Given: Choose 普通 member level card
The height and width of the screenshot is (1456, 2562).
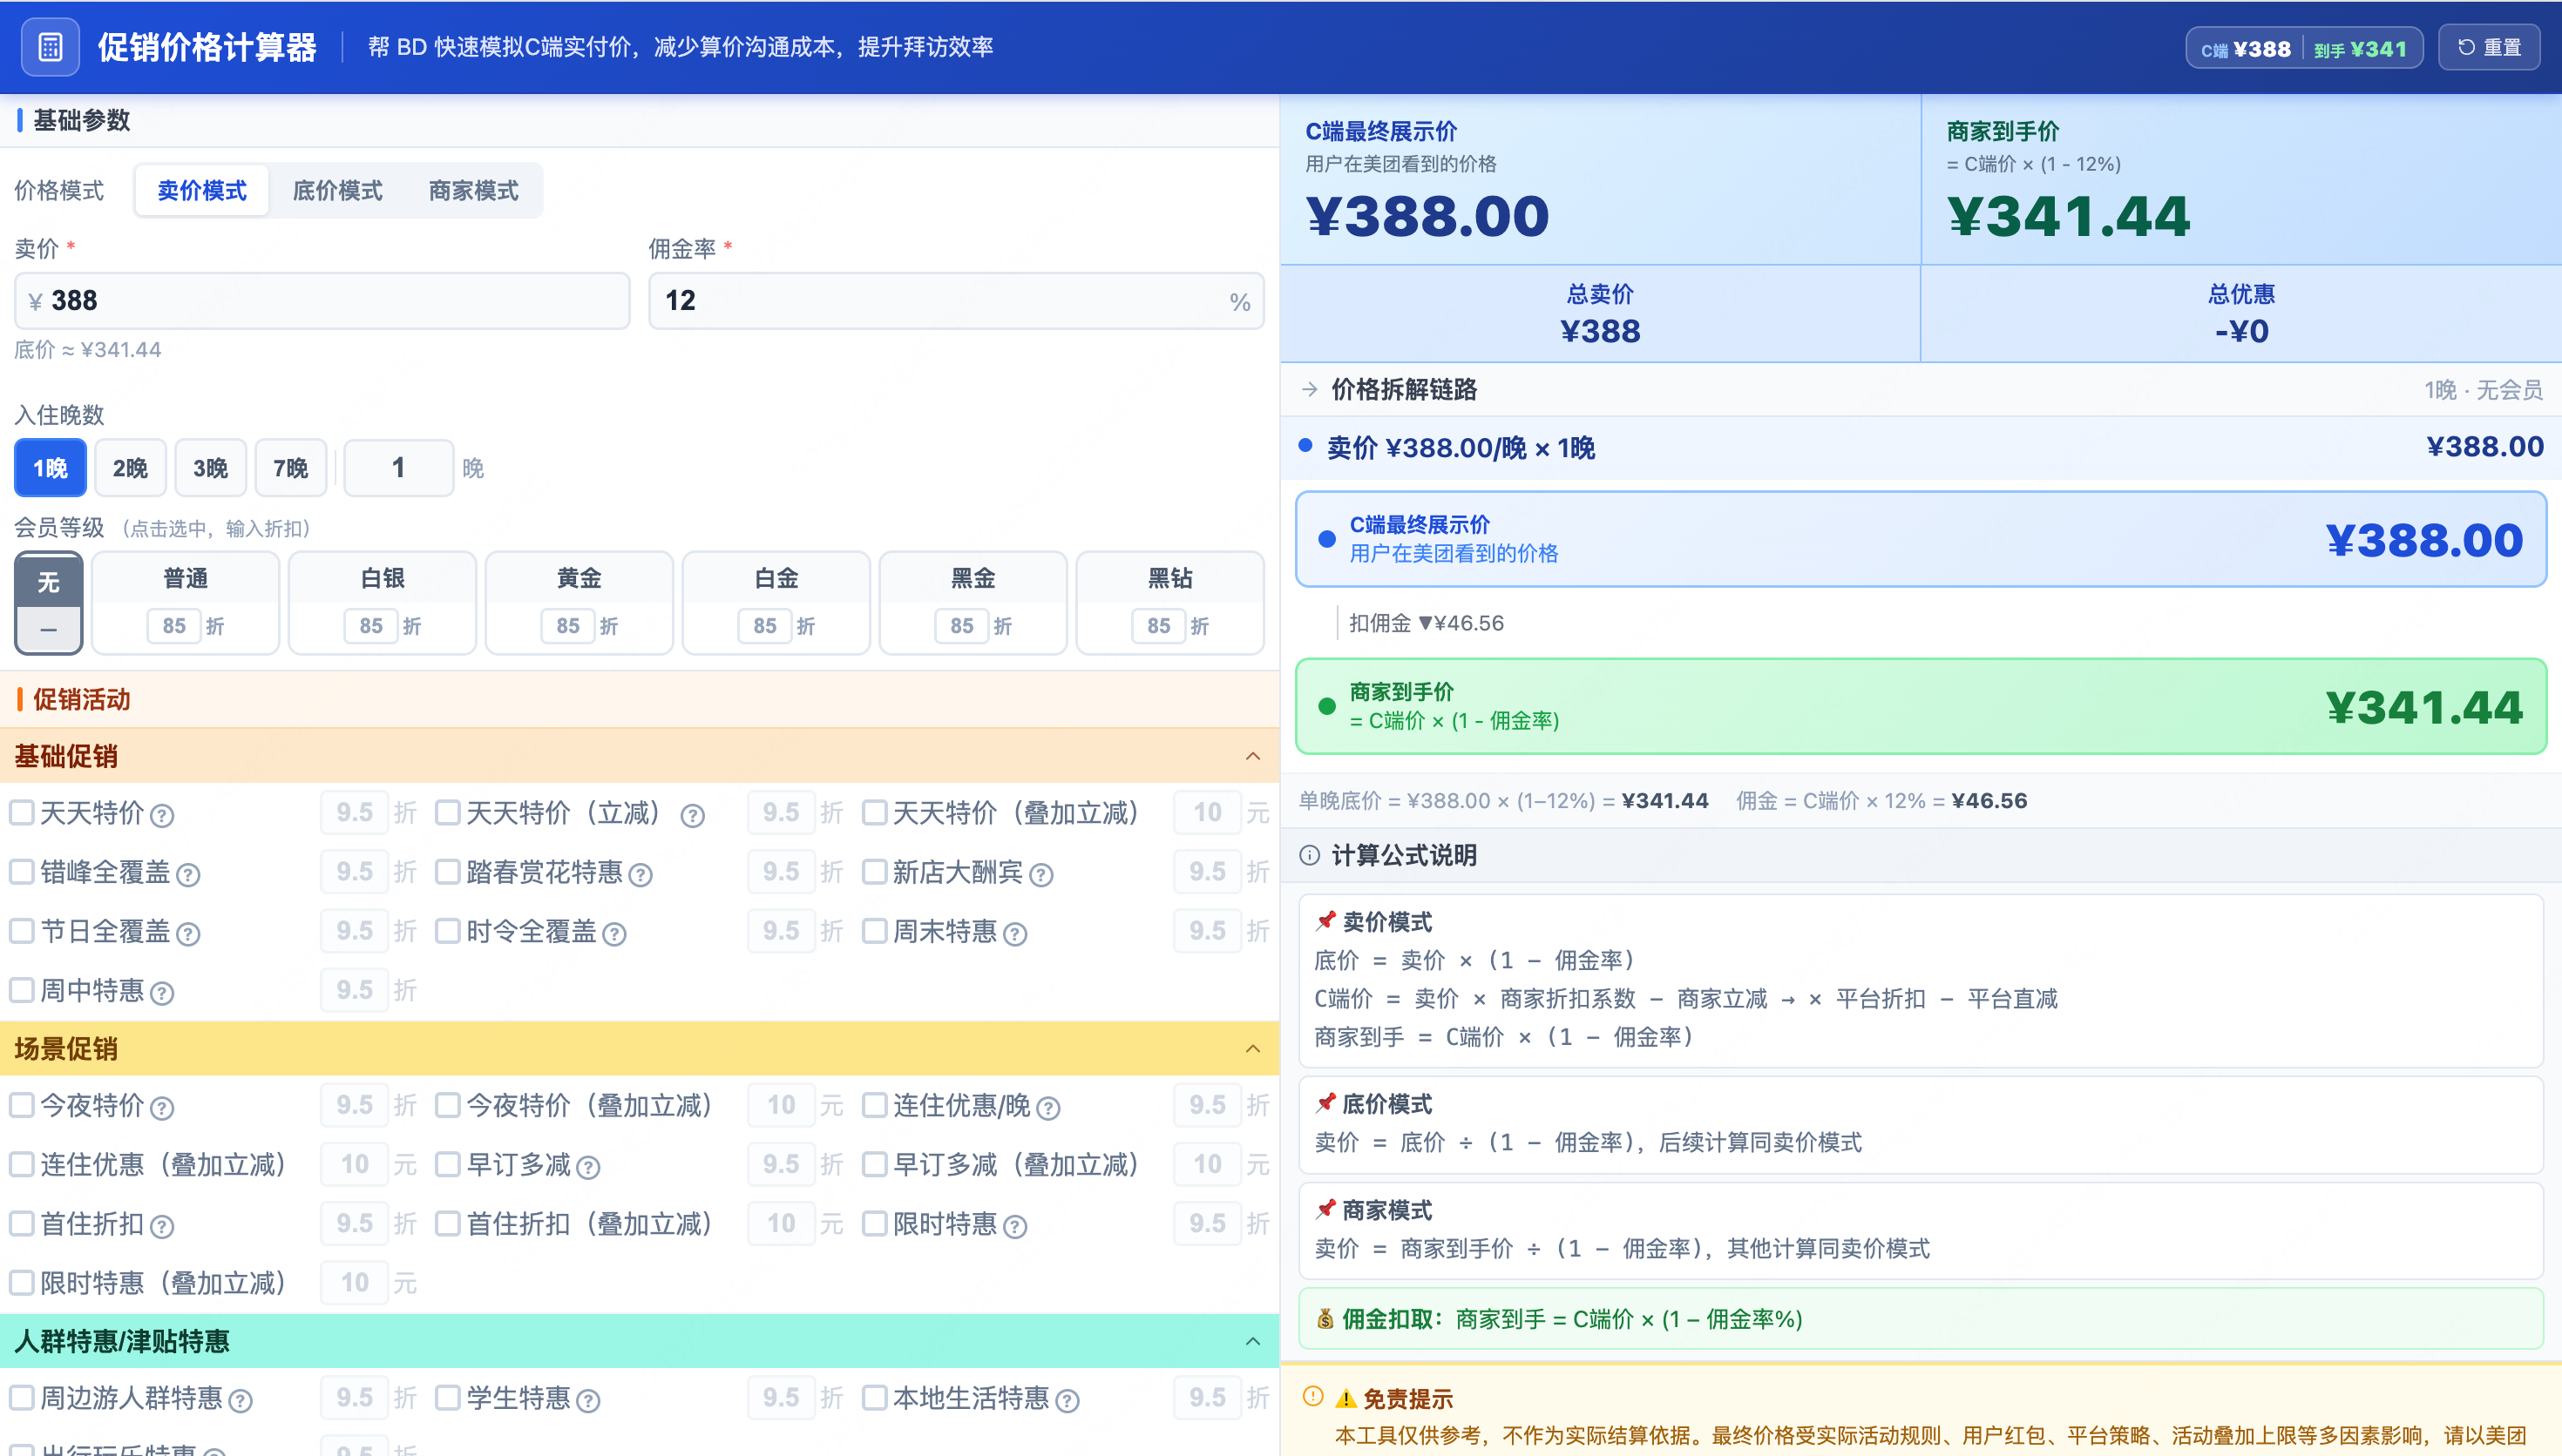Looking at the screenshot, I should click(185, 603).
